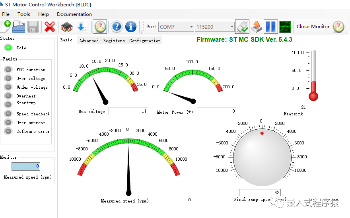Open the File menu

6,14
